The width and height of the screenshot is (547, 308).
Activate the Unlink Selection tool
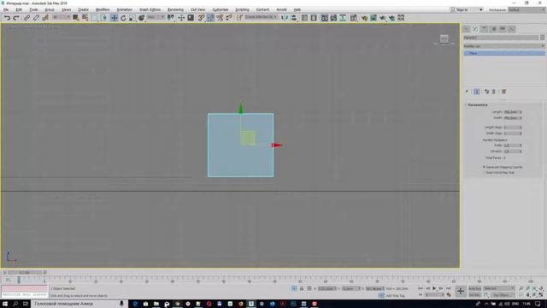point(36,18)
